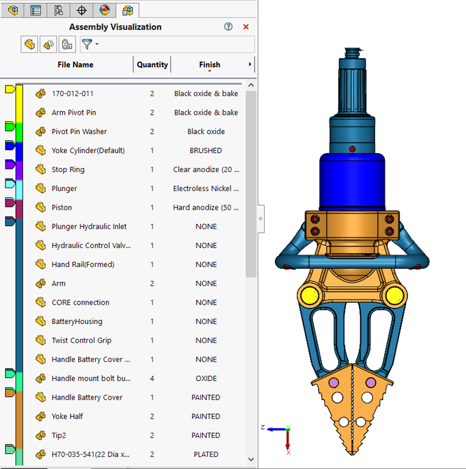
Task: Click quantity 4 of Handle mount bolt
Action: [x=152, y=378]
